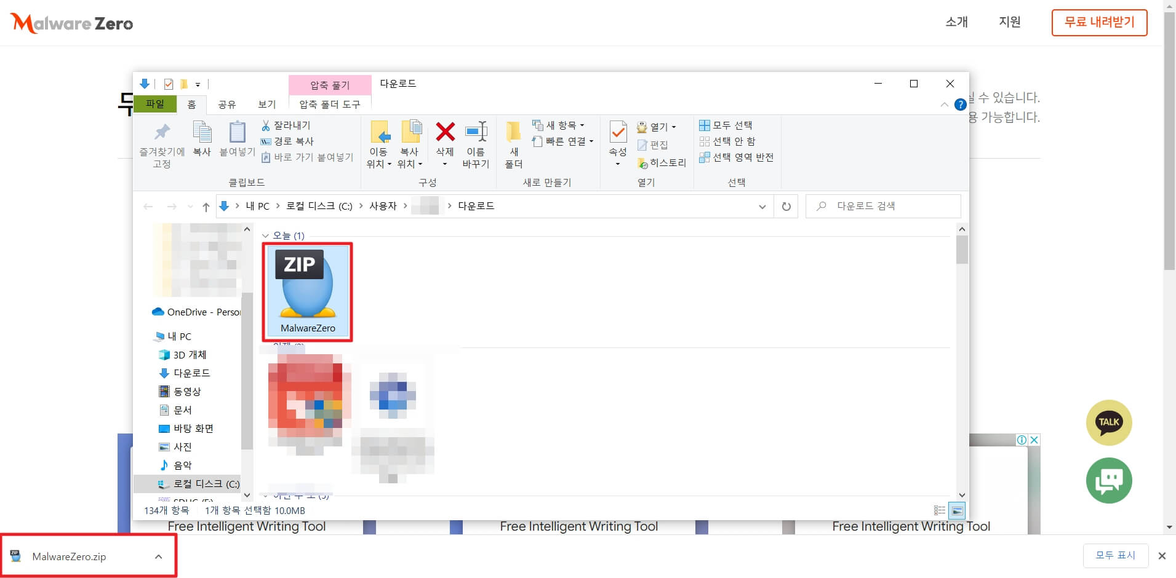Click Select all (모두 선택)
Viewport: 1176px width, 578px height.
[x=726, y=125]
